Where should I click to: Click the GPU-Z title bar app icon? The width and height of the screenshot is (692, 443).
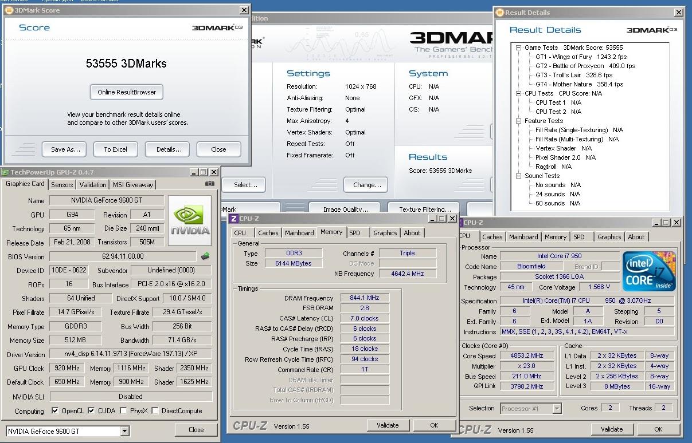tap(5, 172)
